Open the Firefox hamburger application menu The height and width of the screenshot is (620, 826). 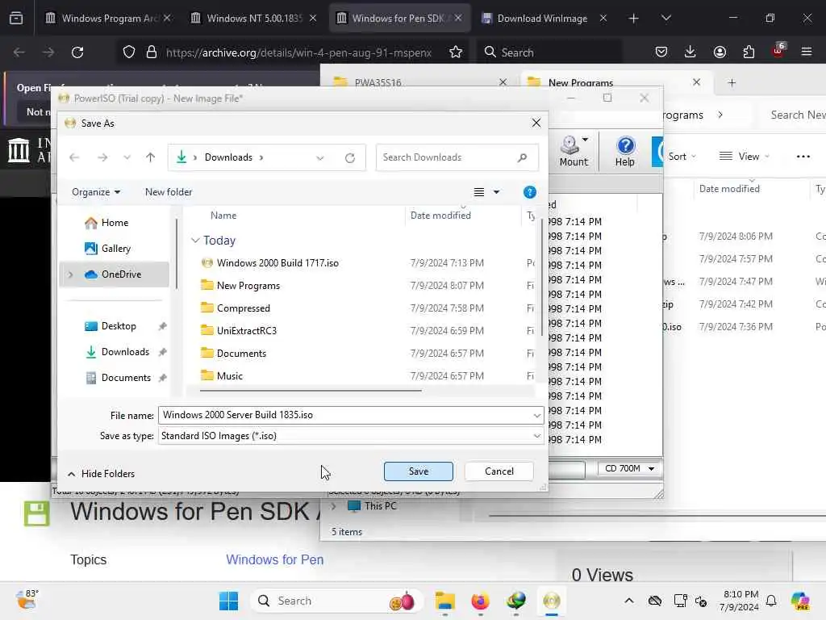point(806,52)
